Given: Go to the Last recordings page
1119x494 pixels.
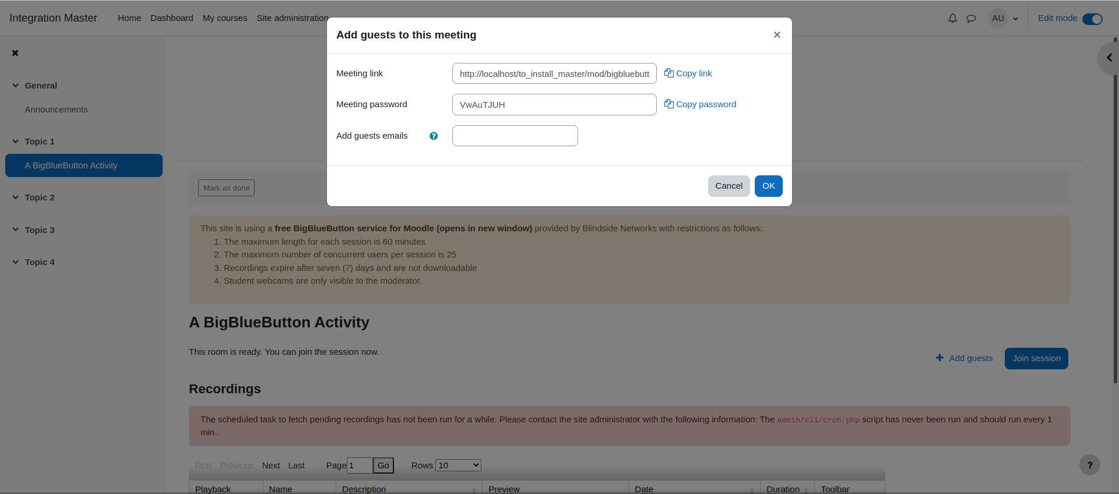Looking at the screenshot, I should (x=296, y=465).
